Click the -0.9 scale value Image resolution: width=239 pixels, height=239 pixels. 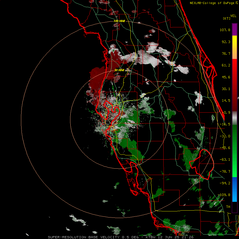tap(226, 113)
